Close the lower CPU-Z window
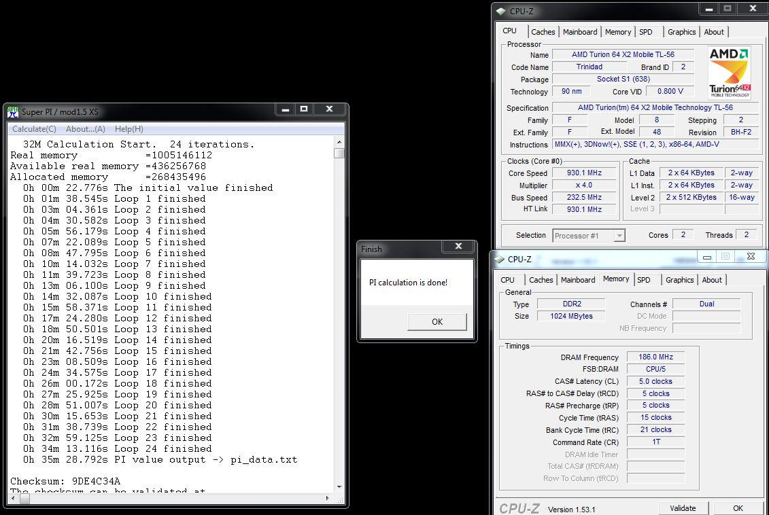This screenshot has height=515, width=769. [x=751, y=256]
